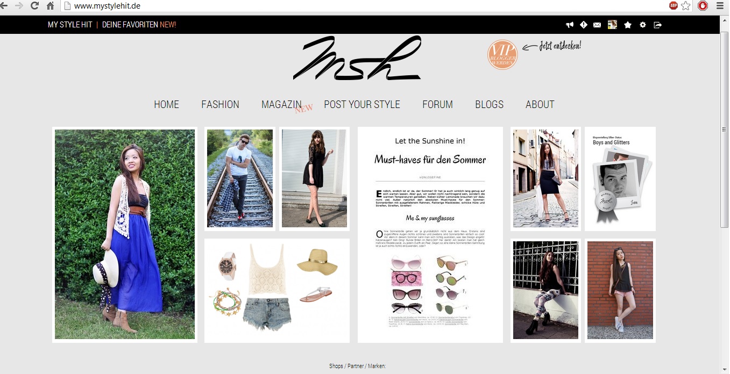The height and width of the screenshot is (374, 730).
Task: Click the megaphone announcements icon
Action: click(570, 25)
